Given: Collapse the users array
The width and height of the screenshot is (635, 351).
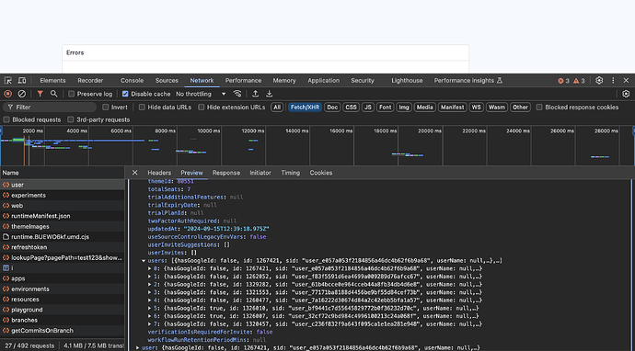Looking at the screenshot, I should coord(144,261).
